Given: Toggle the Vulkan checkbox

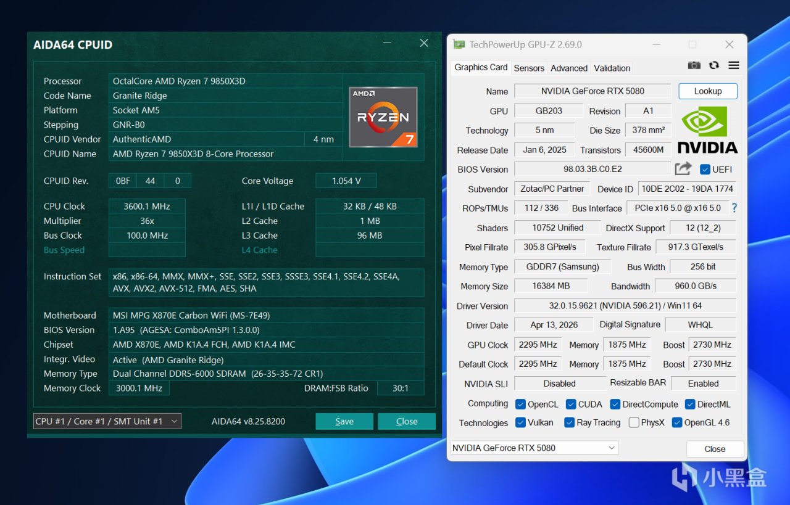Looking at the screenshot, I should [520, 423].
